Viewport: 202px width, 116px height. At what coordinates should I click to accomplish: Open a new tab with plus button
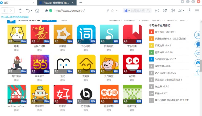pos(80,2)
